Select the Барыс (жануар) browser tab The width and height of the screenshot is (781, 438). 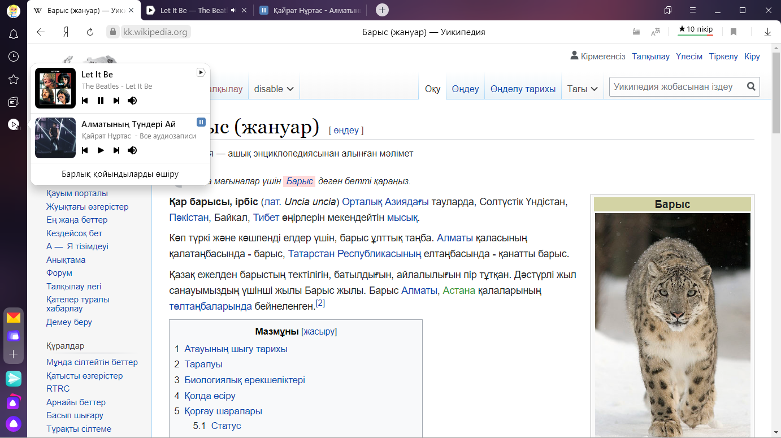point(84,10)
